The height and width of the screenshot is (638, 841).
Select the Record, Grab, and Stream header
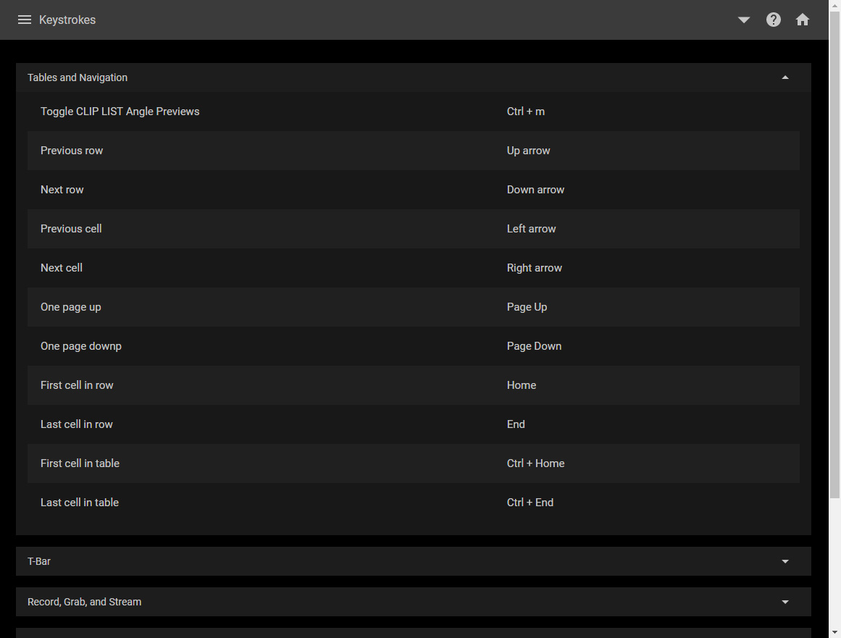coord(414,602)
